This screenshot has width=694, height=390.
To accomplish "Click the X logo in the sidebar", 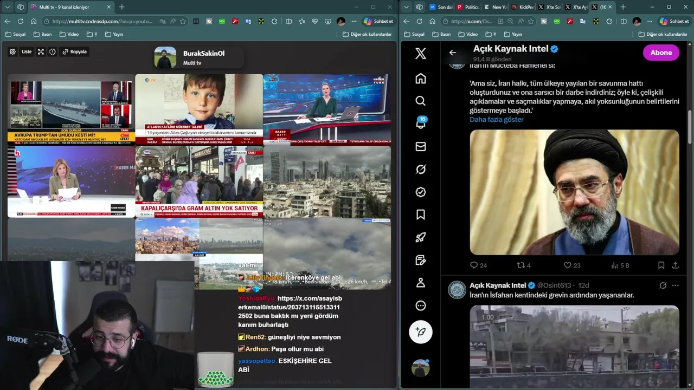I will pyautogui.click(x=421, y=53).
